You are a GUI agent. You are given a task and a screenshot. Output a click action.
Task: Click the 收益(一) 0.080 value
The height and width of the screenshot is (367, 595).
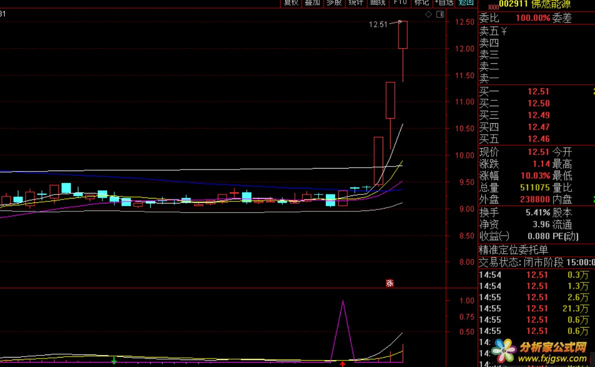coord(539,236)
